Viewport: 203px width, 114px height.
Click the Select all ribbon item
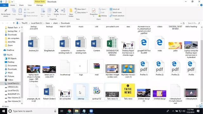(x=115, y=9)
